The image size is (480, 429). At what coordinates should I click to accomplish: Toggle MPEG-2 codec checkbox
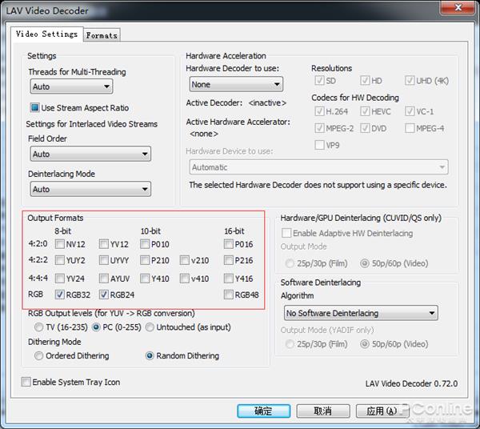[x=319, y=128]
